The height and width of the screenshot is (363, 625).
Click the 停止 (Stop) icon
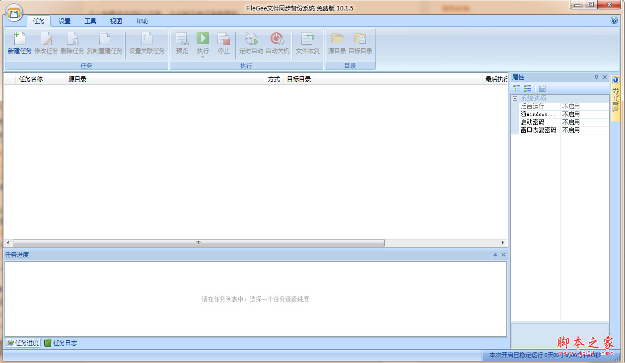[224, 39]
